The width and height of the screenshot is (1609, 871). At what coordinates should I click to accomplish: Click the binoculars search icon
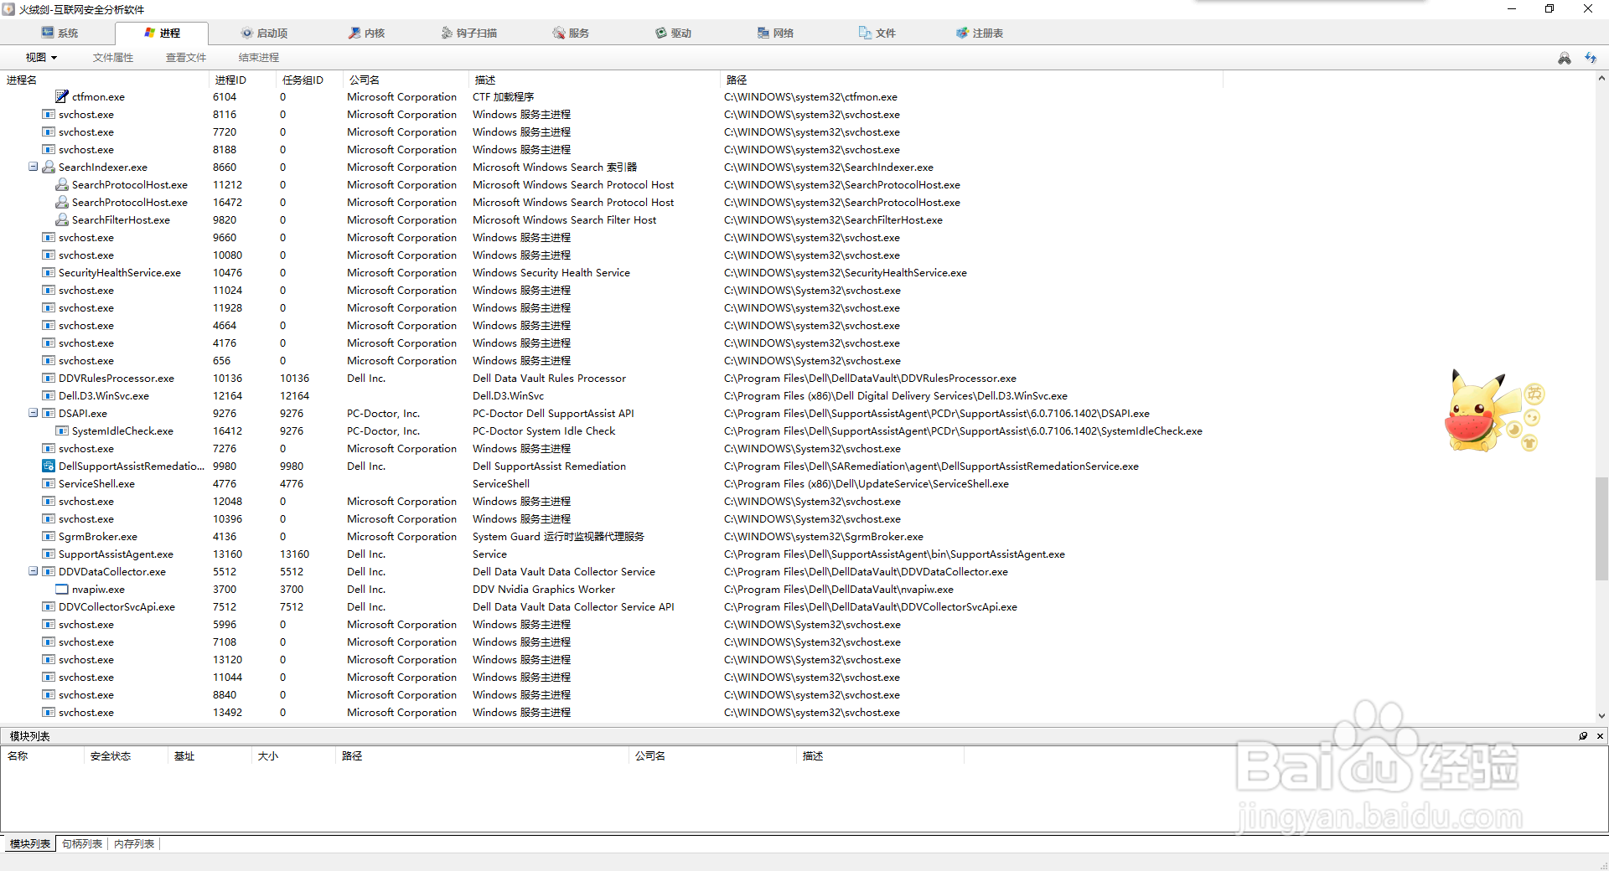click(1564, 58)
